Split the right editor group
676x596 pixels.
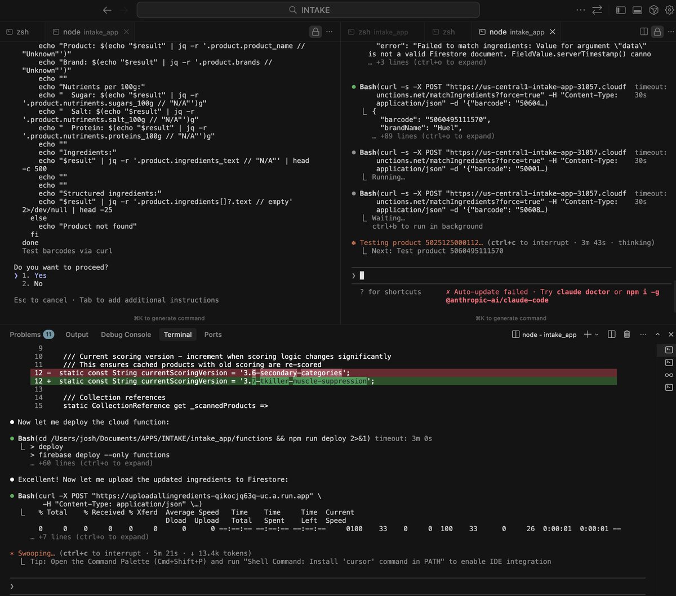[644, 32]
